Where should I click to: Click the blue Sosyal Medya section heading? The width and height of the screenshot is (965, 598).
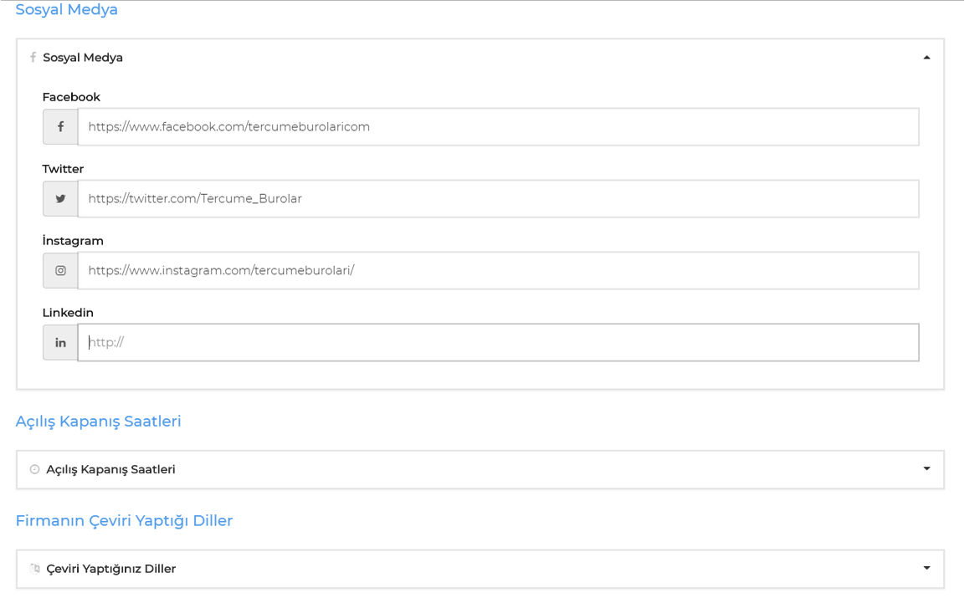point(66,10)
